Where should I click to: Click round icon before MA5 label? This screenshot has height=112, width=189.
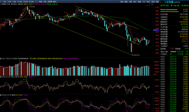tap(12, 4)
